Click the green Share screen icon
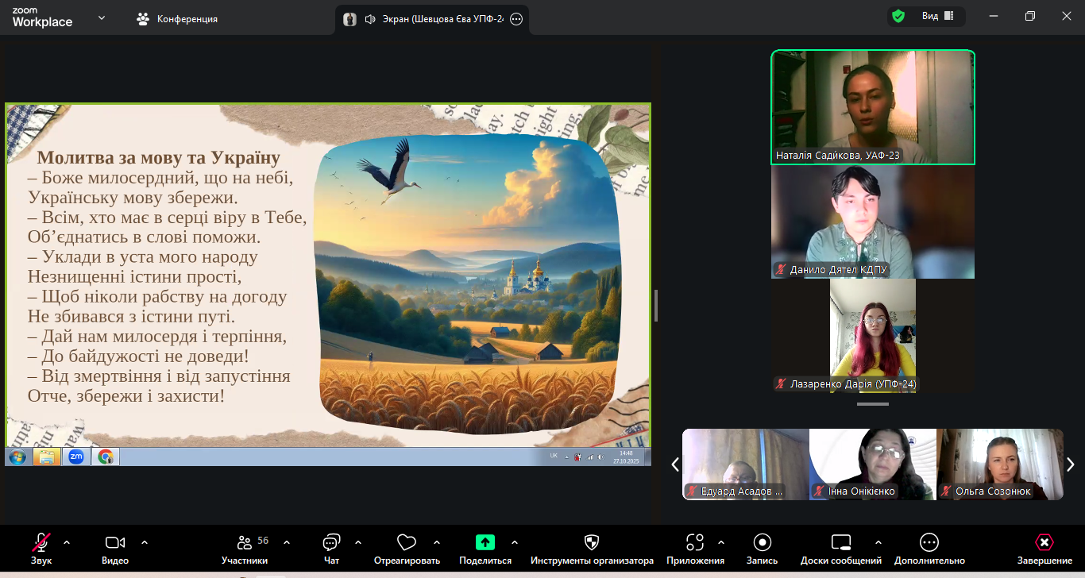 point(485,543)
